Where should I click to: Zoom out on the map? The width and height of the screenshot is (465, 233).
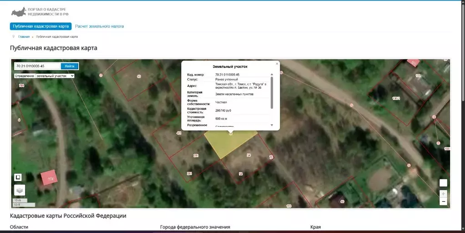click(443, 201)
